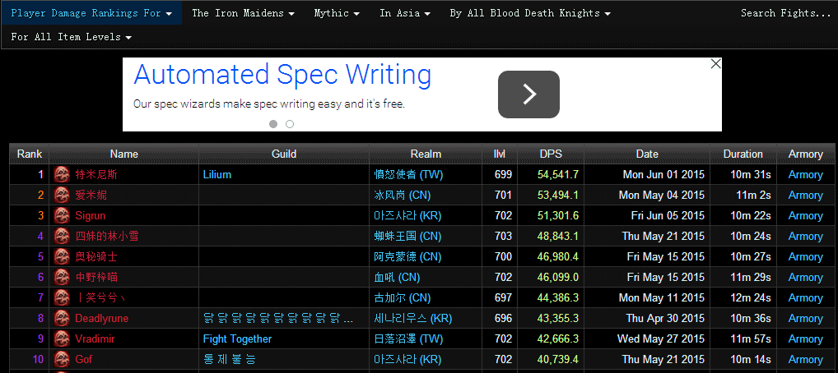Viewport: 838px width, 373px height.
Task: Open realm 蜘蛛王国 (CN)
Action: pos(407,237)
